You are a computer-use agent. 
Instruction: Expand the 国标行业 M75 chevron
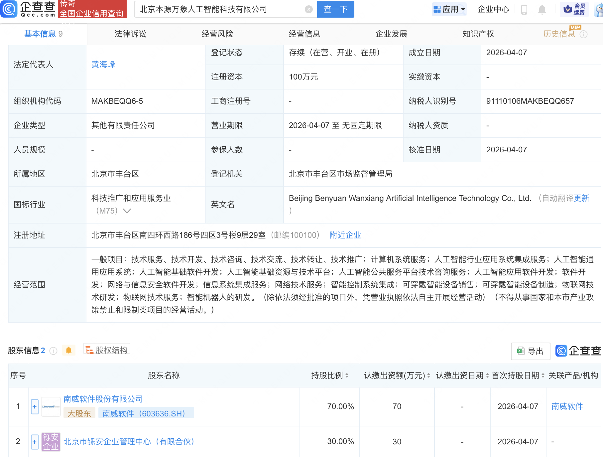point(127,211)
